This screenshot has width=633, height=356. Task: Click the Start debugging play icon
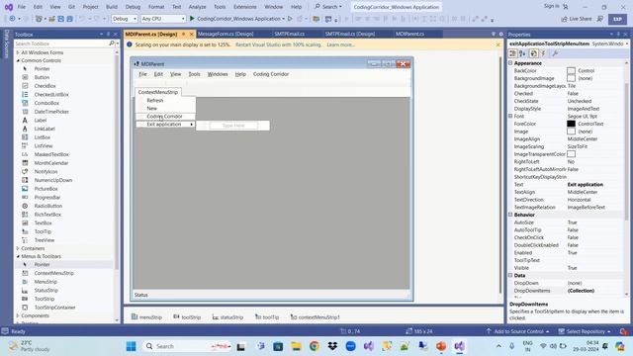pyautogui.click(x=192, y=19)
